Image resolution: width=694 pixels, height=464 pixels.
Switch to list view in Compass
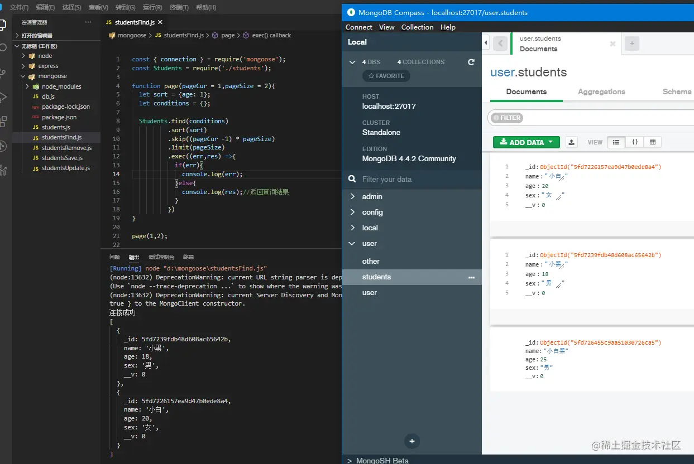[616, 142]
